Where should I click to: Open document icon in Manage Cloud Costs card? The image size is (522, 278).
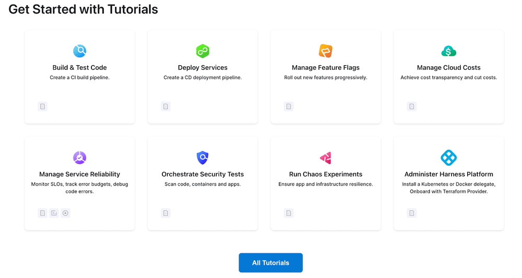[412, 106]
